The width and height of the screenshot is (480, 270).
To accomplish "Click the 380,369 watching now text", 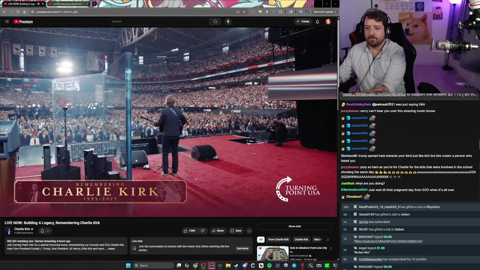I will (x=20, y=241).
